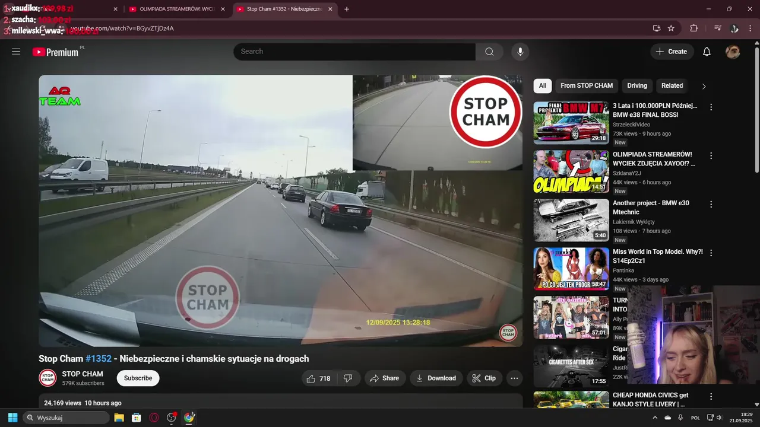Open BMW e30 Mtechnic thumbnail 5:40
The width and height of the screenshot is (760, 427).
tap(571, 220)
